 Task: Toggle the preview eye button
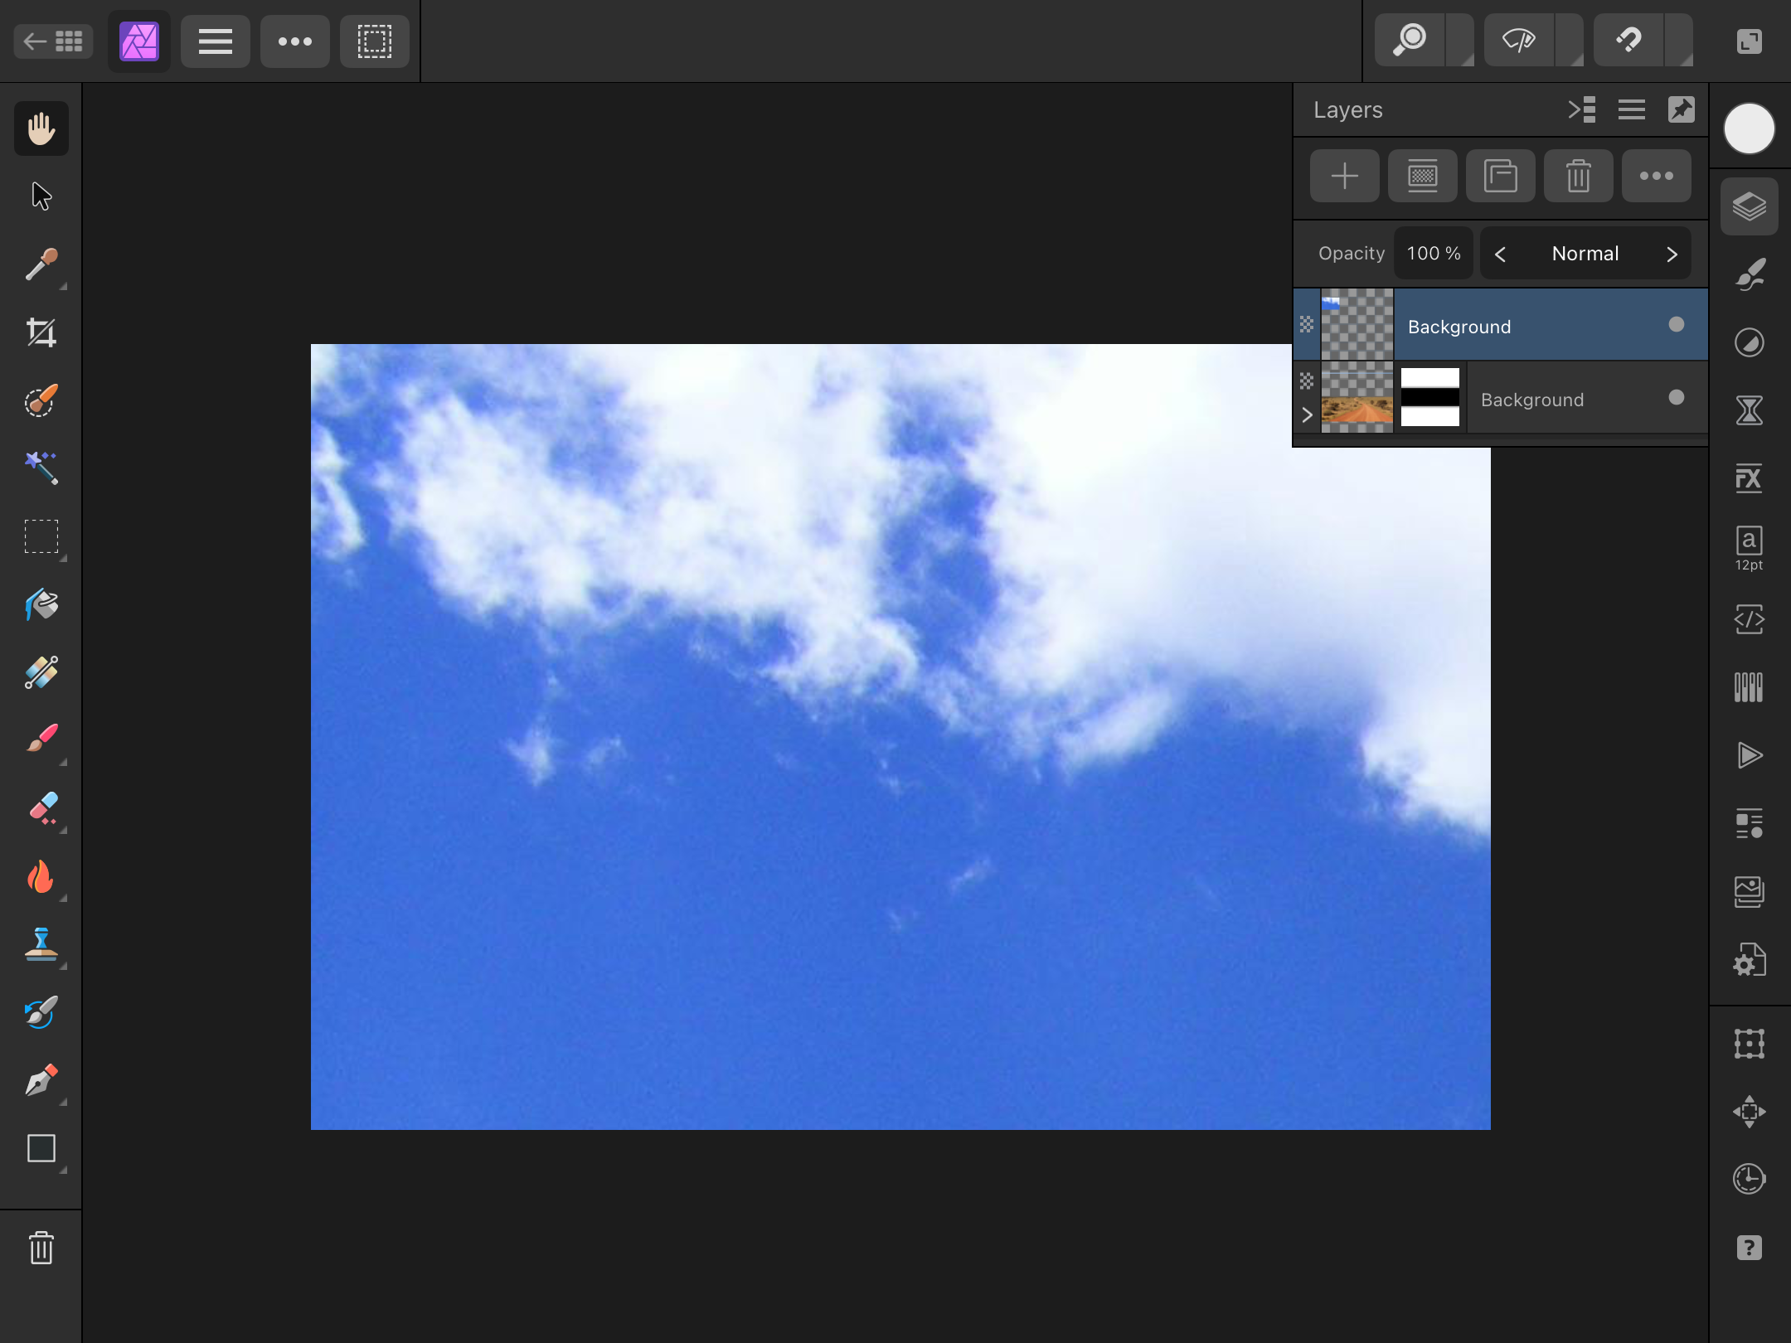(1519, 40)
